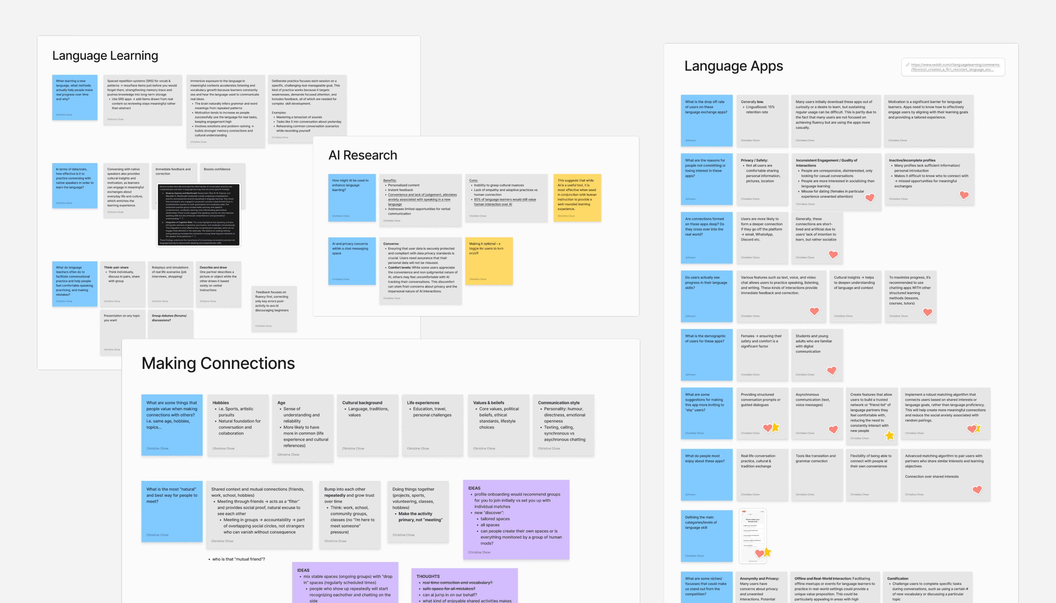Click heart stamp on video chat features note
The height and width of the screenshot is (603, 1056).
point(814,311)
